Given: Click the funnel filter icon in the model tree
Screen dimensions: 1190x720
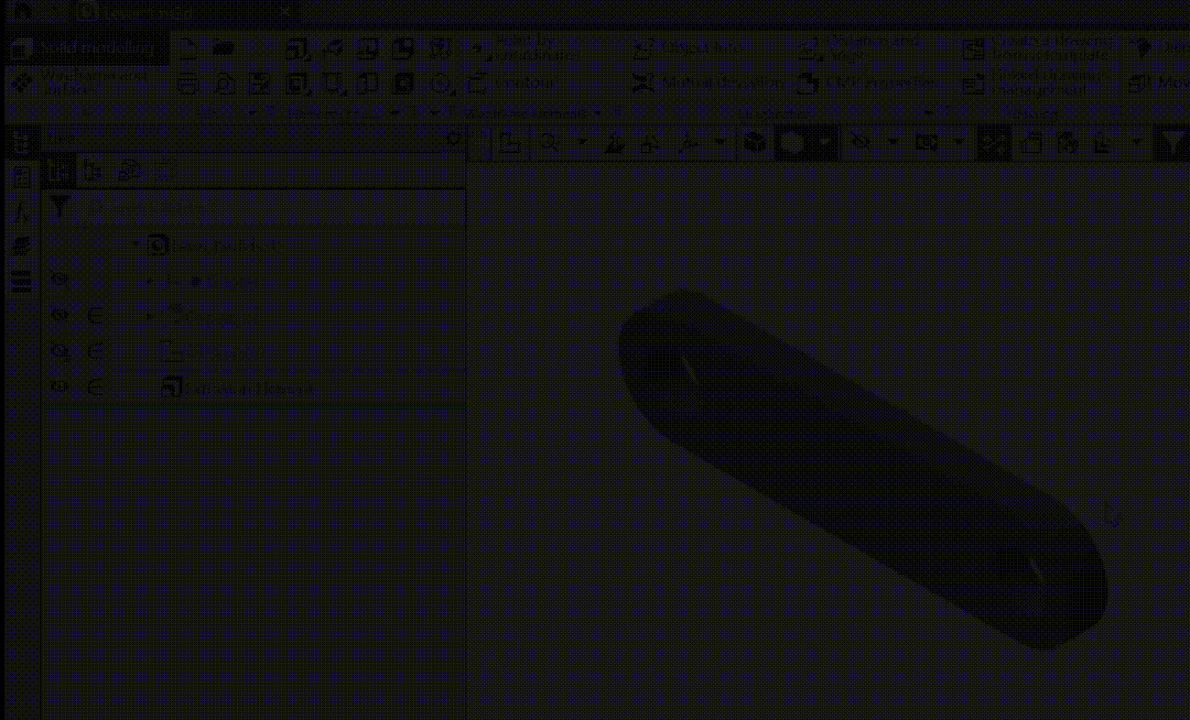Looking at the screenshot, I should (x=59, y=207).
